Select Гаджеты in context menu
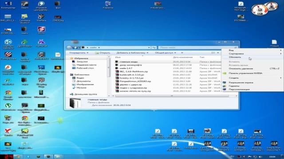 [252, 86]
